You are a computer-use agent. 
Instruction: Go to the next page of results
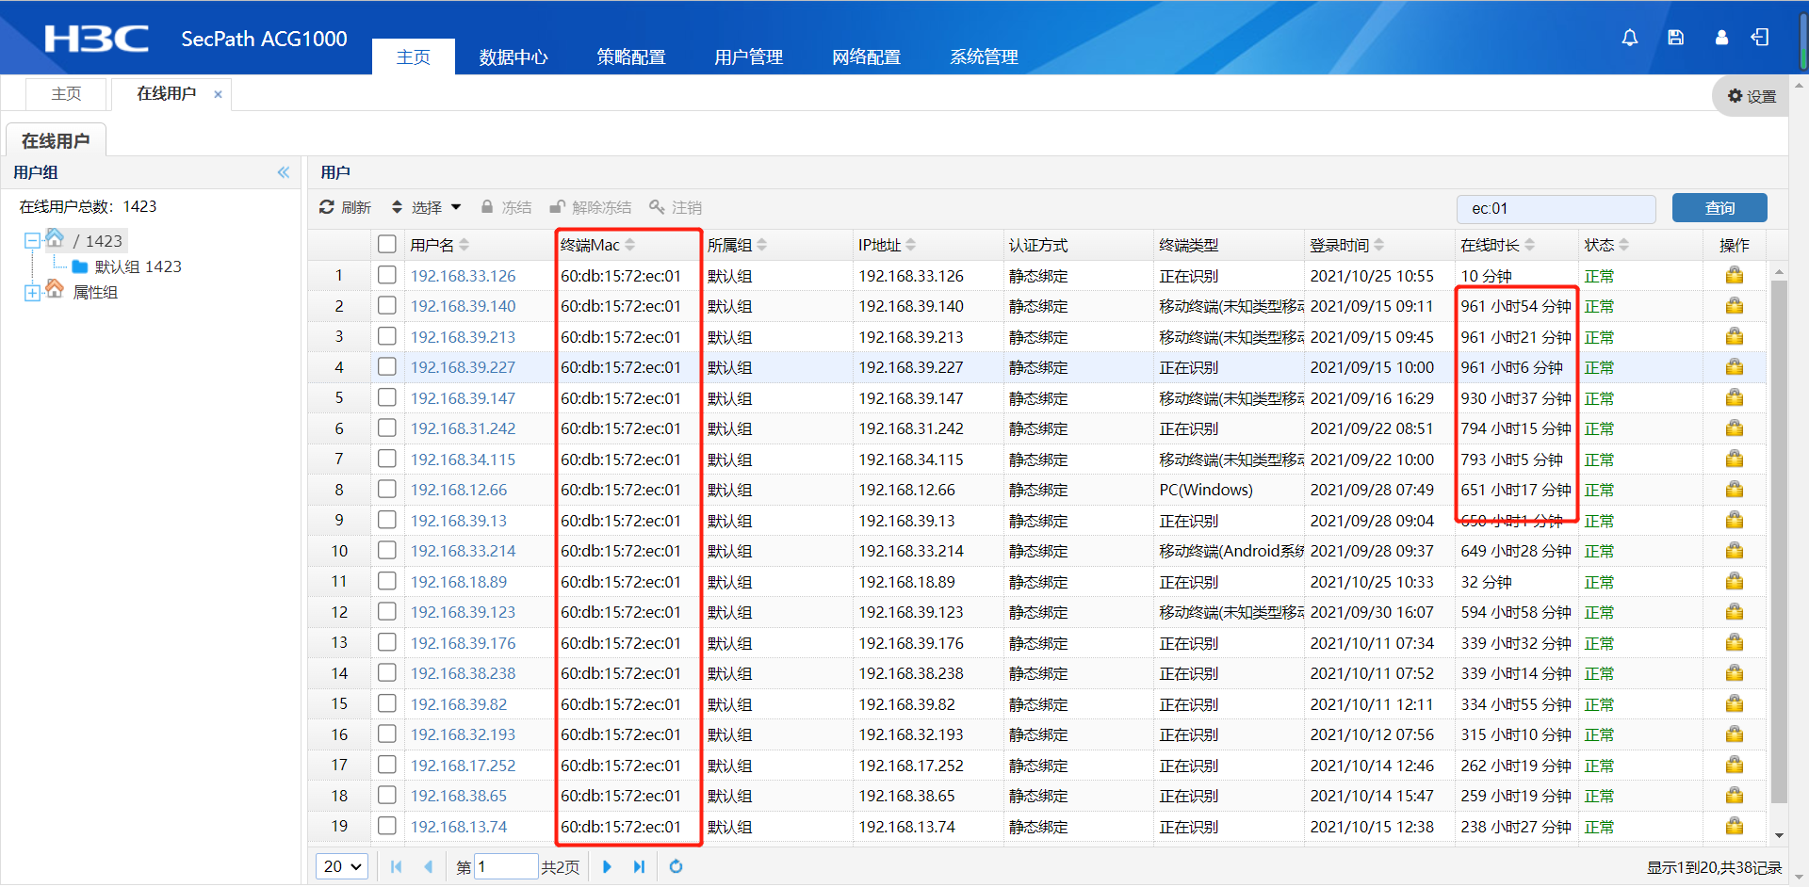tap(607, 866)
